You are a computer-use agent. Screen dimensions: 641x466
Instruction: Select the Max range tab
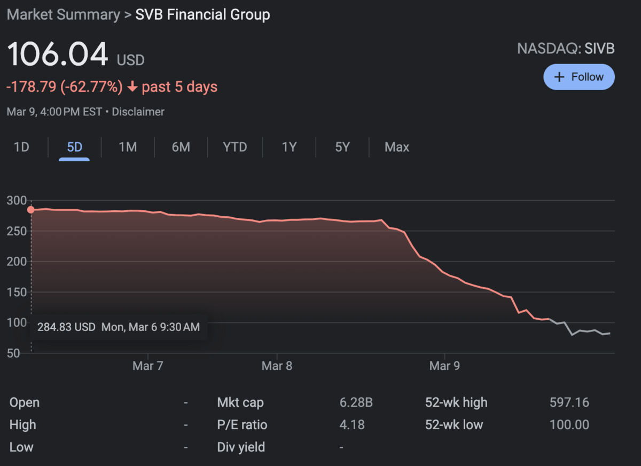[x=397, y=147]
